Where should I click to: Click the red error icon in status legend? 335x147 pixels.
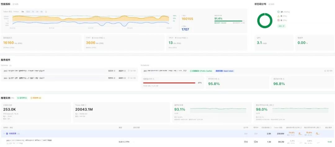(278, 20)
